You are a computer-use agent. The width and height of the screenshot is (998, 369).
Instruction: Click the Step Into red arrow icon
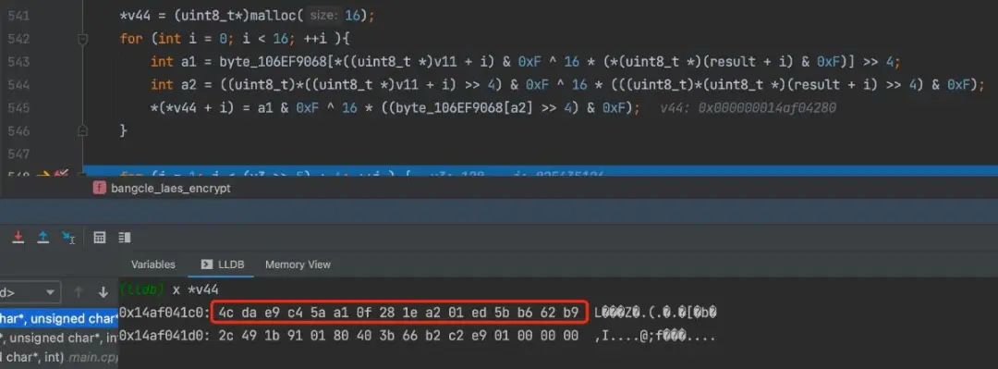tap(18, 237)
